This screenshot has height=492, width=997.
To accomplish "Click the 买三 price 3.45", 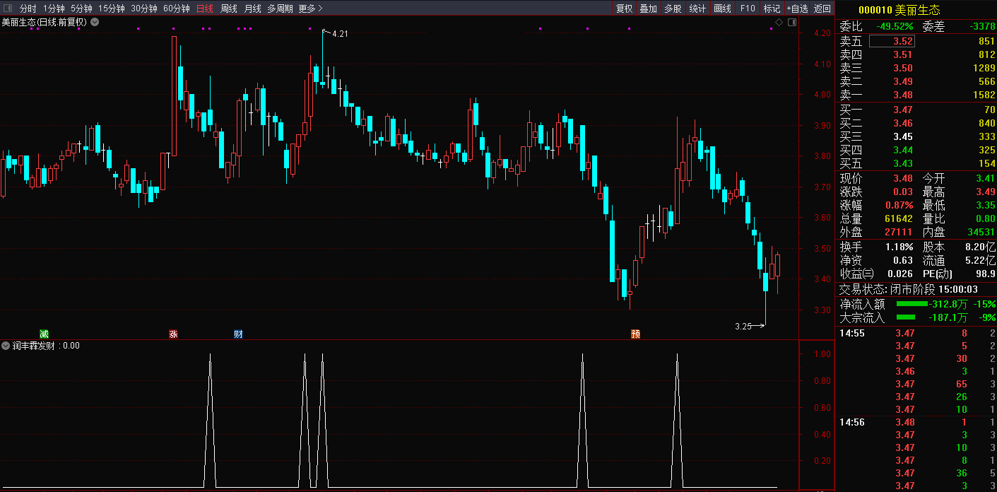I will point(902,136).
